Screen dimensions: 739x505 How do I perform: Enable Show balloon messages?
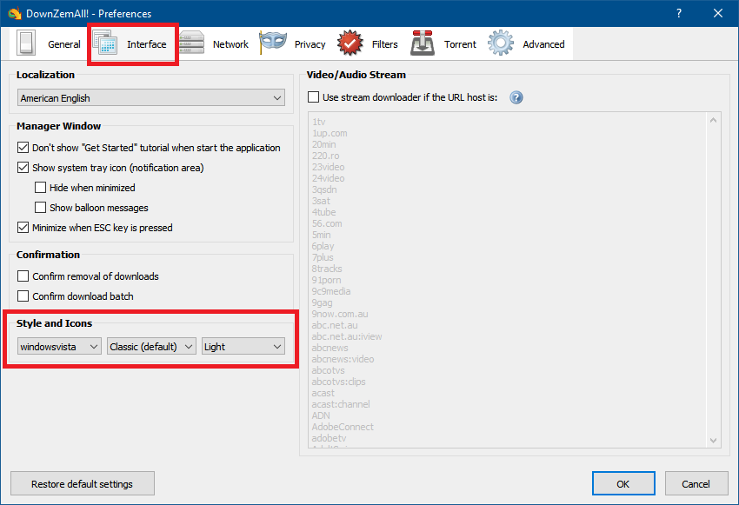41,207
